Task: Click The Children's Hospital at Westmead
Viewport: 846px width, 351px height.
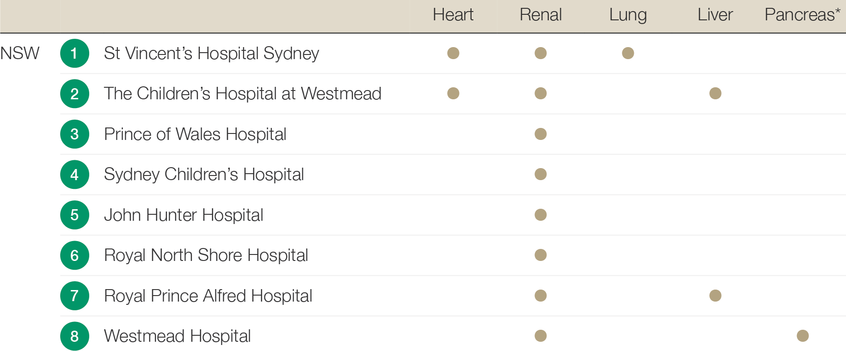Action: click(242, 94)
